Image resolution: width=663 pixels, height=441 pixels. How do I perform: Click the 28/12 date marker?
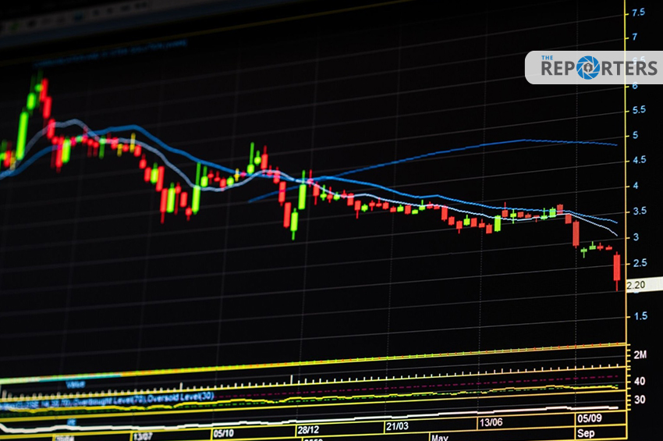[x=307, y=430]
